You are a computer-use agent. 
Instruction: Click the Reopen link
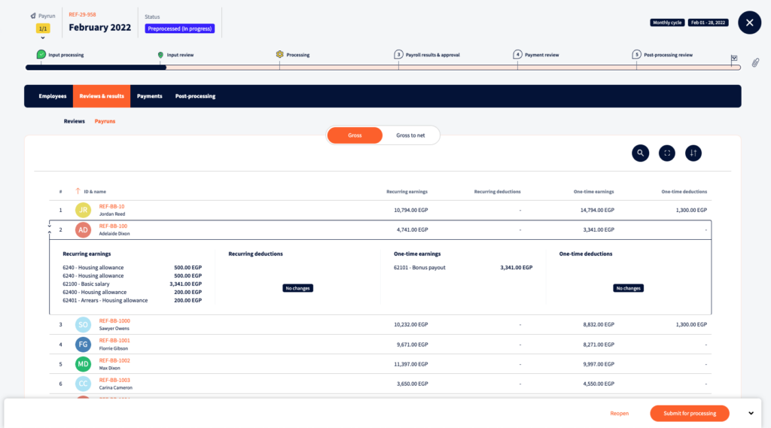[x=619, y=413]
